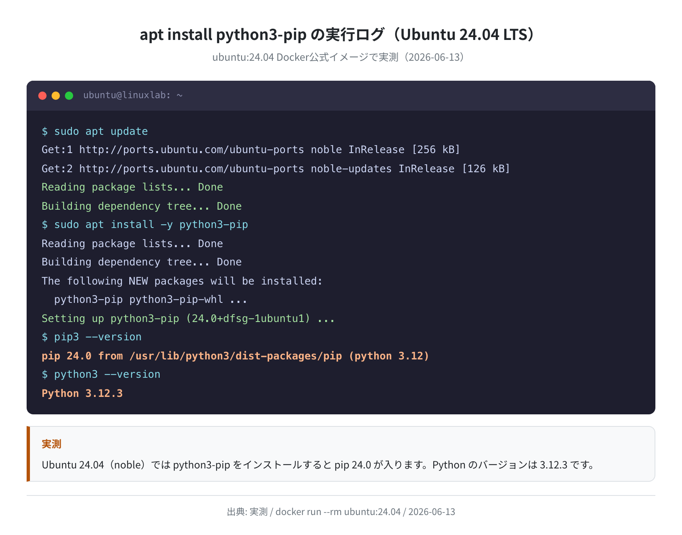Click the green 'Reading package lists... Done' line
Screen dimensions: 682x535
coord(132,187)
